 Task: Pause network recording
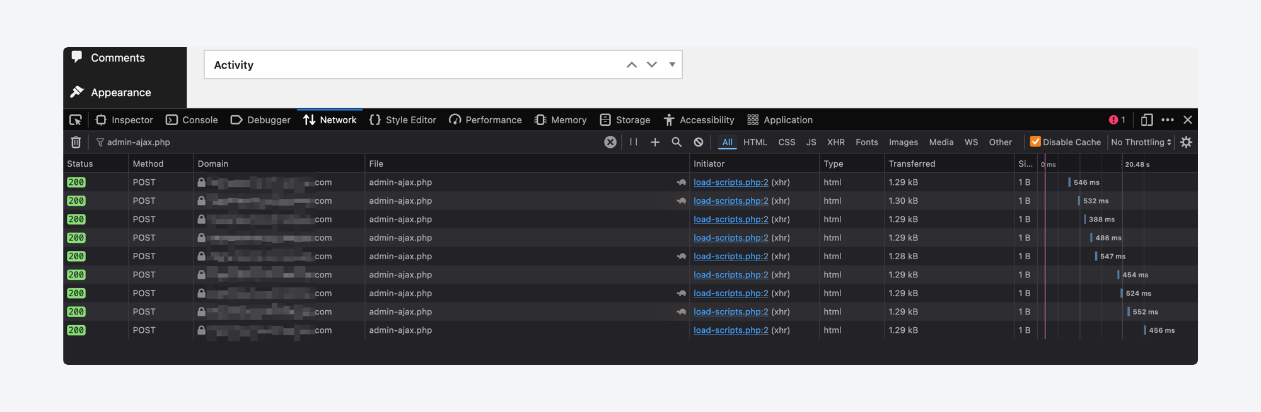tap(634, 142)
